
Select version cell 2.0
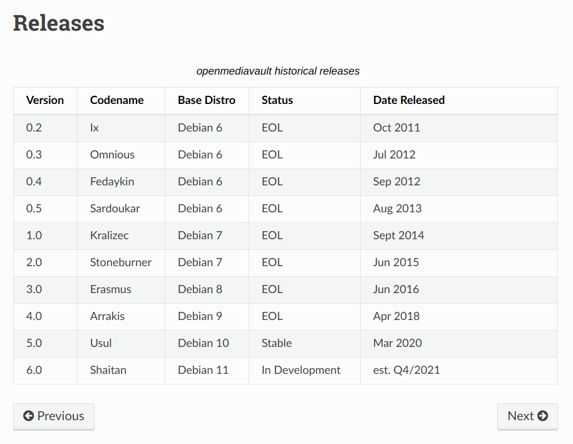[34, 262]
